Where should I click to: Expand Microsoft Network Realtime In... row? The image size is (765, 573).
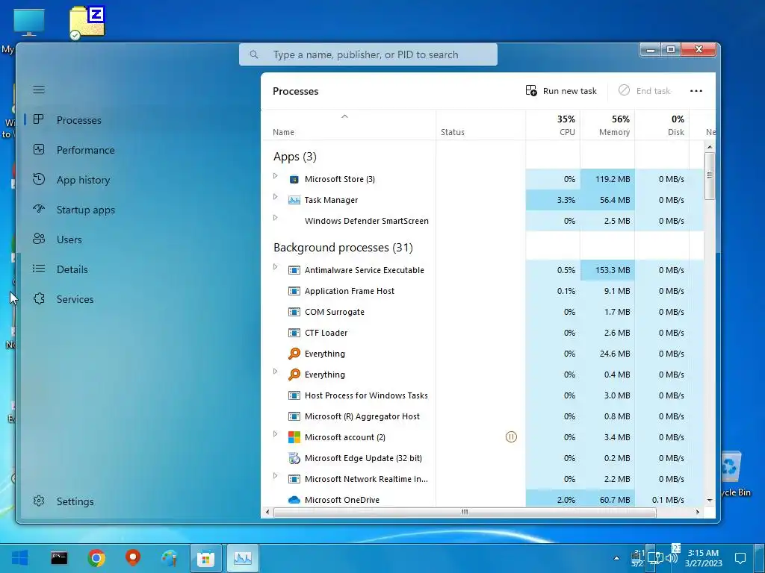click(275, 476)
